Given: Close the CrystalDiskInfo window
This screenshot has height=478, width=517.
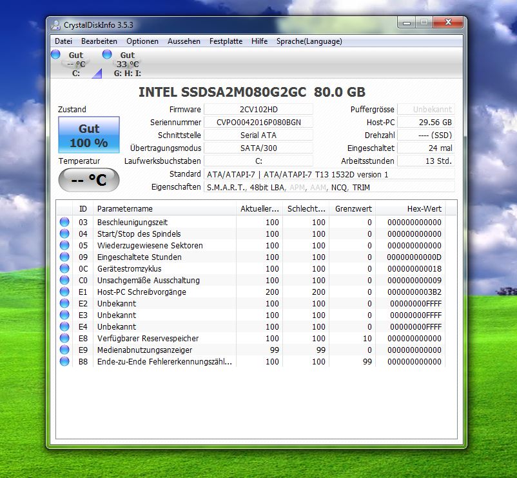Looking at the screenshot, I should (448, 23).
